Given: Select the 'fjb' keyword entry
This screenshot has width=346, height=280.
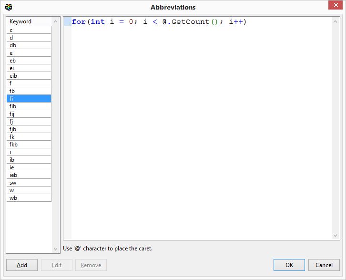Looking at the screenshot, I should 29,129.
